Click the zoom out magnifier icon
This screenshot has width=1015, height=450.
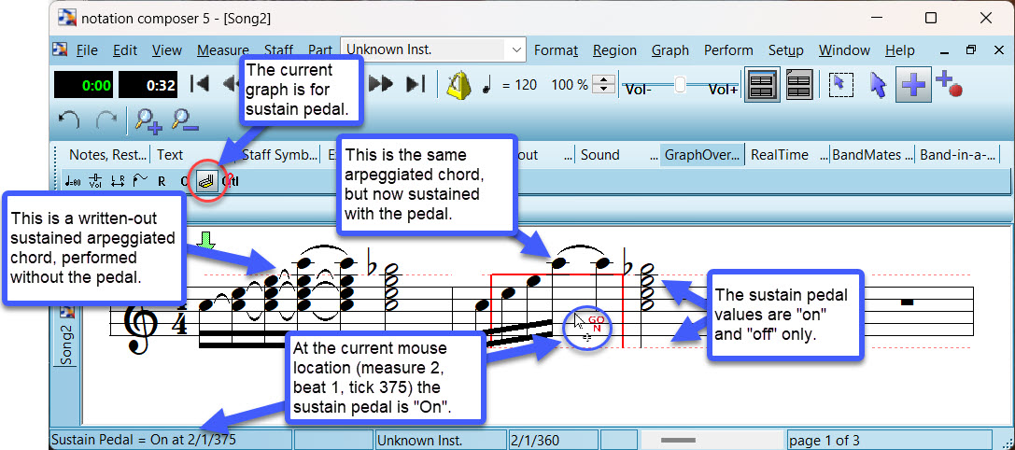[184, 120]
